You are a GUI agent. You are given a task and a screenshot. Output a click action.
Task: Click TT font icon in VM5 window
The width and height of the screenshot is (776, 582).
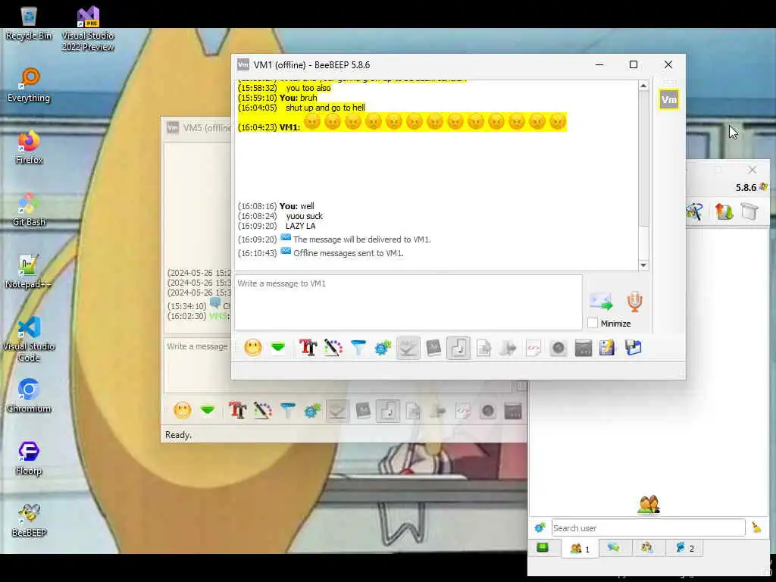tap(237, 410)
